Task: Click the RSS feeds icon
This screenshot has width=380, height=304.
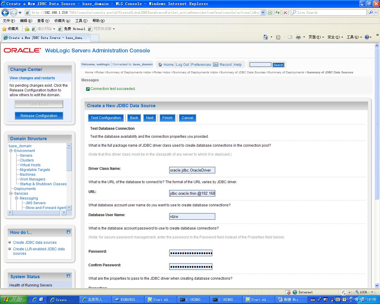Action: coord(278,37)
